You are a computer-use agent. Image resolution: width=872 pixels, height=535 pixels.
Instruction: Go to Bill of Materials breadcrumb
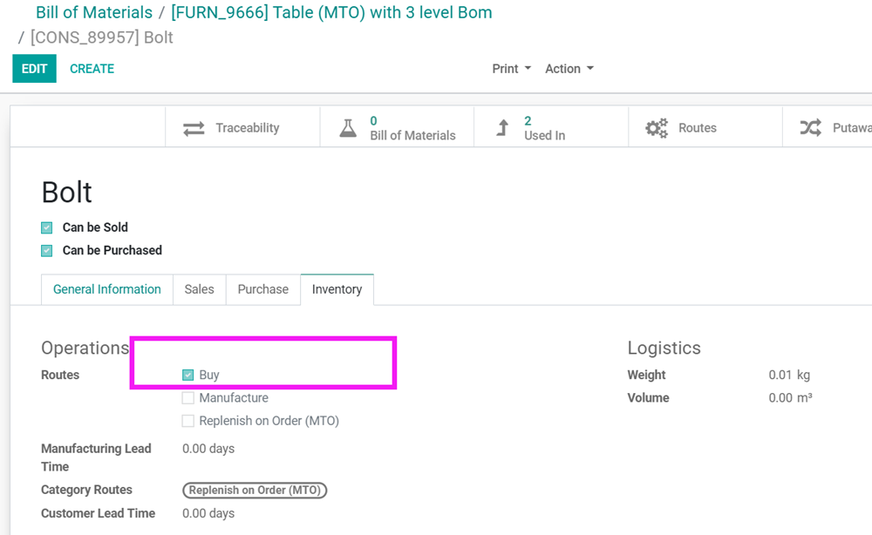coord(94,13)
